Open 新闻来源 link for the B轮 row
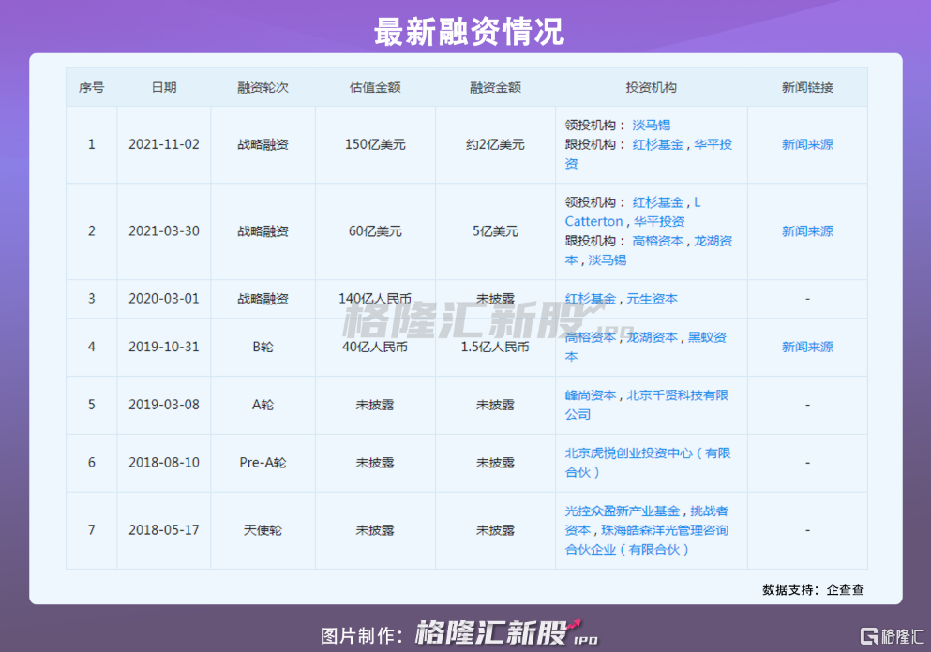 [x=807, y=347]
